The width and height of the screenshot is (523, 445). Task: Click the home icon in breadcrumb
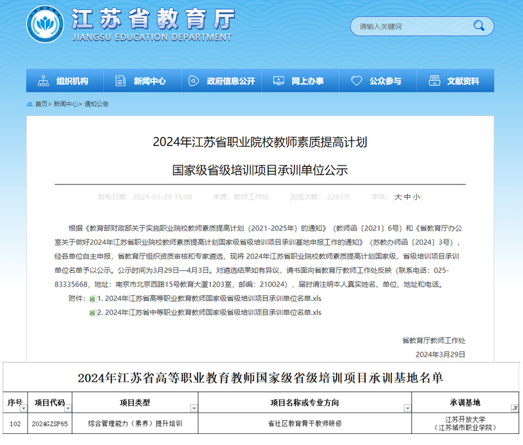pos(30,104)
